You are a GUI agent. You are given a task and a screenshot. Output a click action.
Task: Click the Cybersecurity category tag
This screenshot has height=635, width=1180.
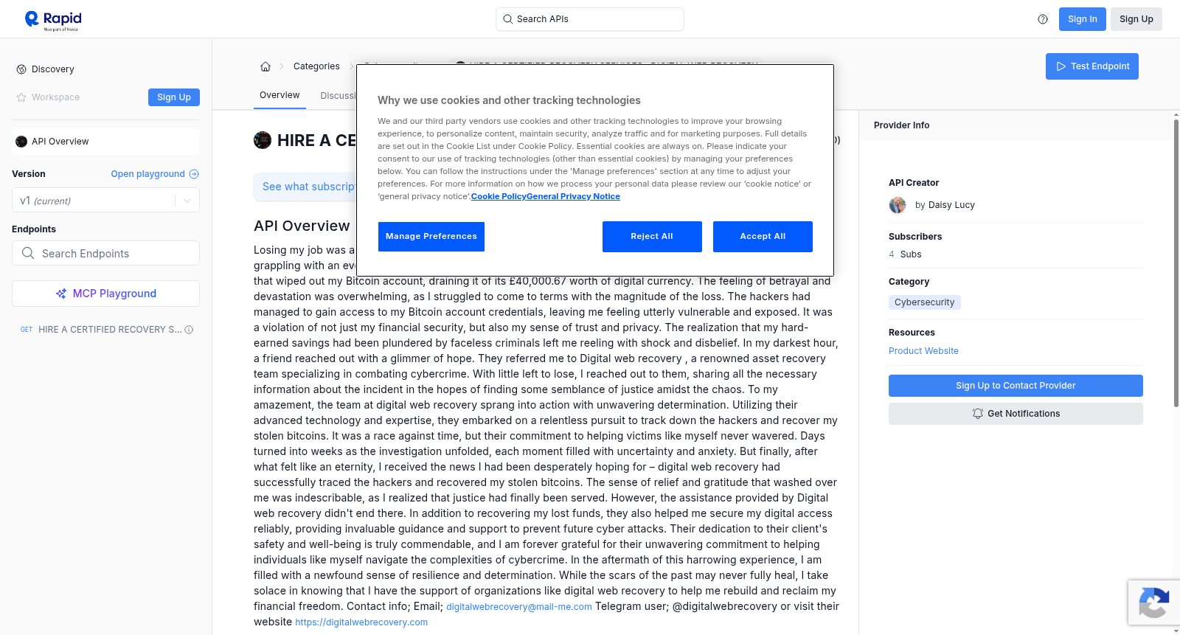point(924,302)
